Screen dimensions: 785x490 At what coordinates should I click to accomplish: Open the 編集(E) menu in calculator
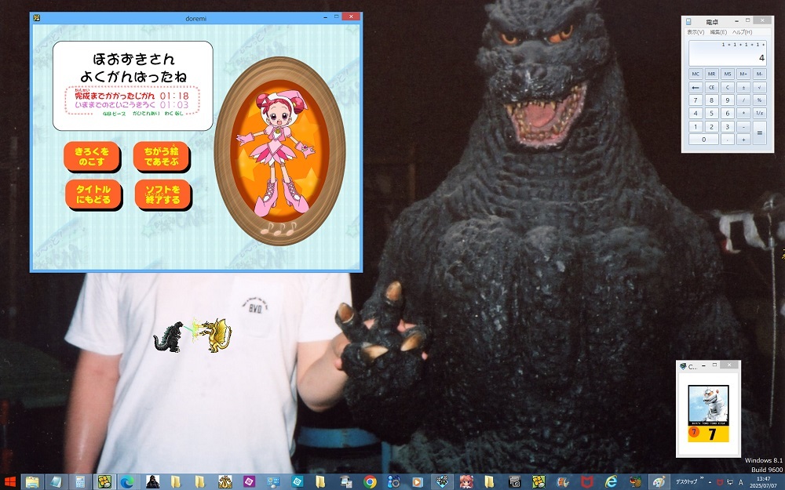pos(718,32)
